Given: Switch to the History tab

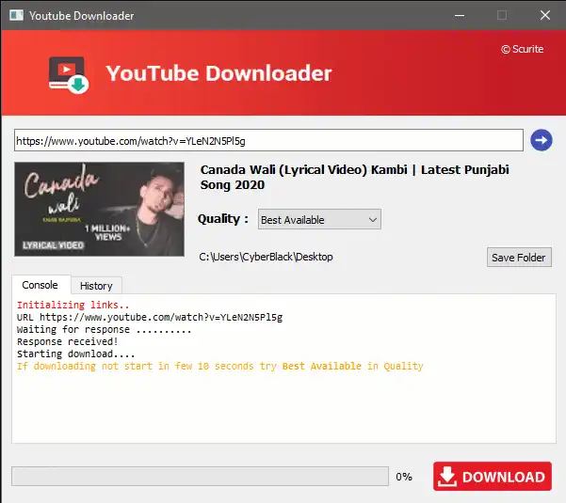Looking at the screenshot, I should point(96,286).
